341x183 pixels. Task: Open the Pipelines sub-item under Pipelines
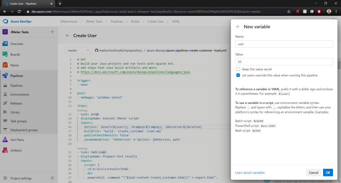click(x=17, y=86)
